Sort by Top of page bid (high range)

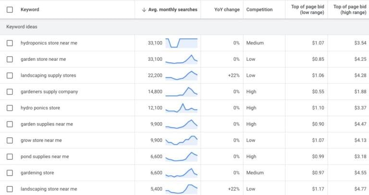tap(349, 10)
